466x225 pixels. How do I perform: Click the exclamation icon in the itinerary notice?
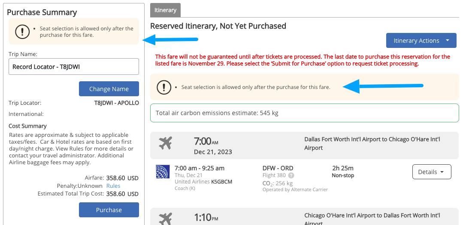pyautogui.click(x=164, y=87)
